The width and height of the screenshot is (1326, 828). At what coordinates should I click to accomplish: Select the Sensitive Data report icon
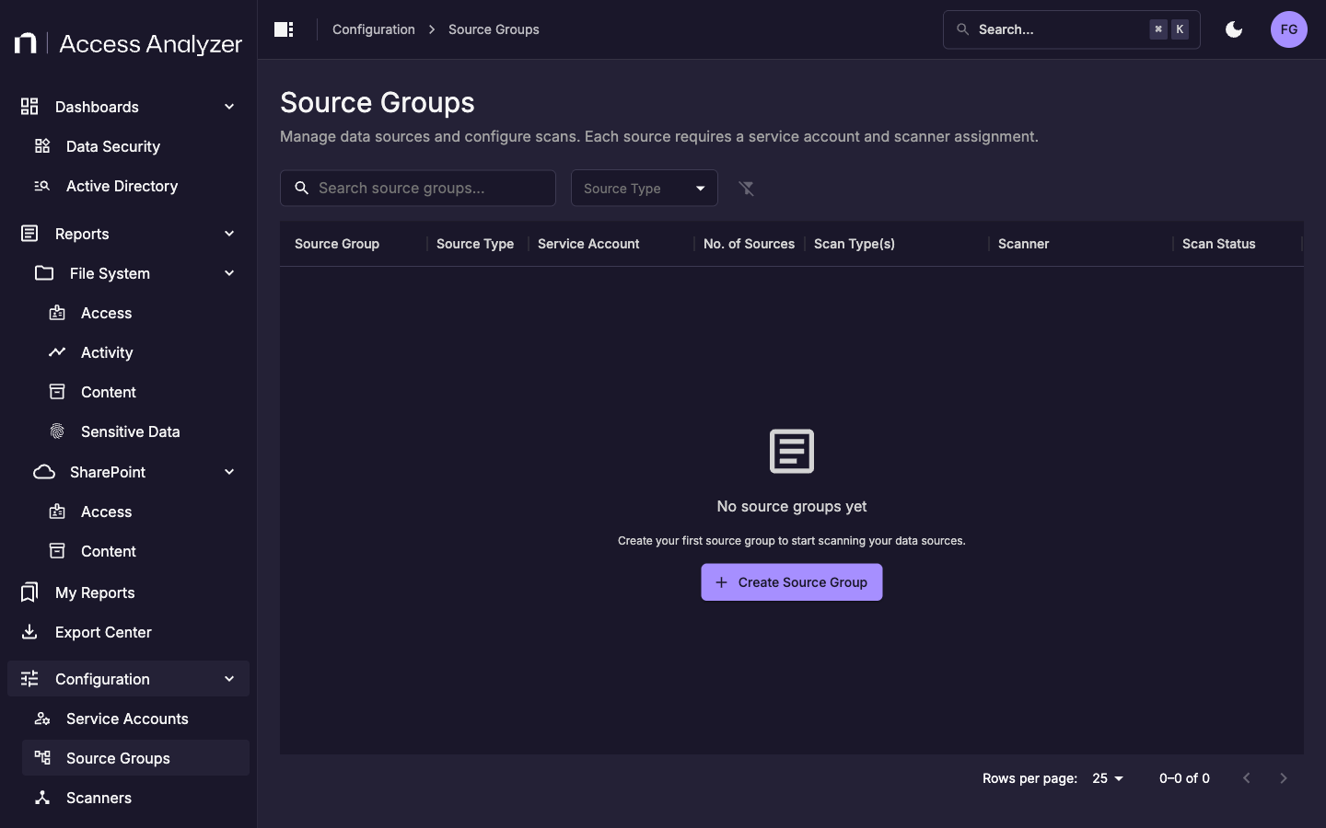click(x=56, y=431)
